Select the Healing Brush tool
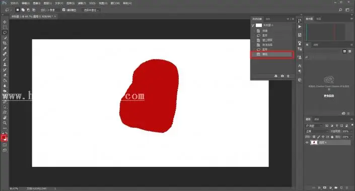This screenshot has height=191, width=355. [5, 54]
